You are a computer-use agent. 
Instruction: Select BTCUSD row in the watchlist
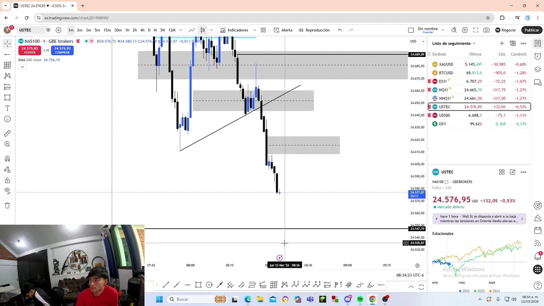pyautogui.click(x=479, y=73)
